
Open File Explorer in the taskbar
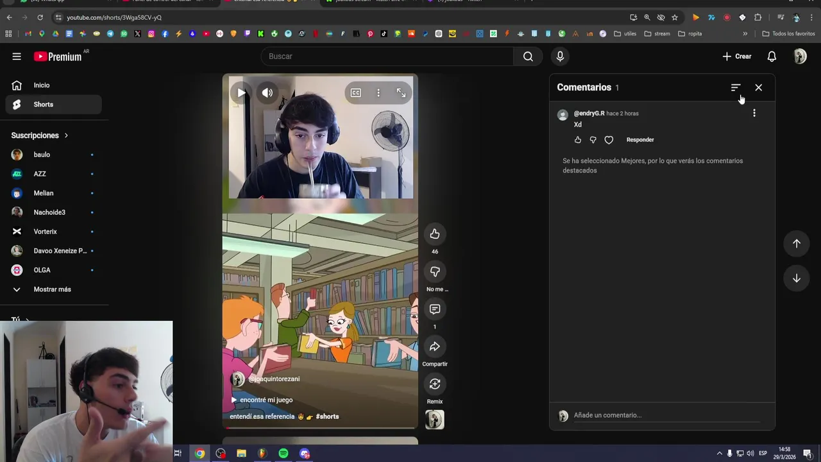coord(242,454)
